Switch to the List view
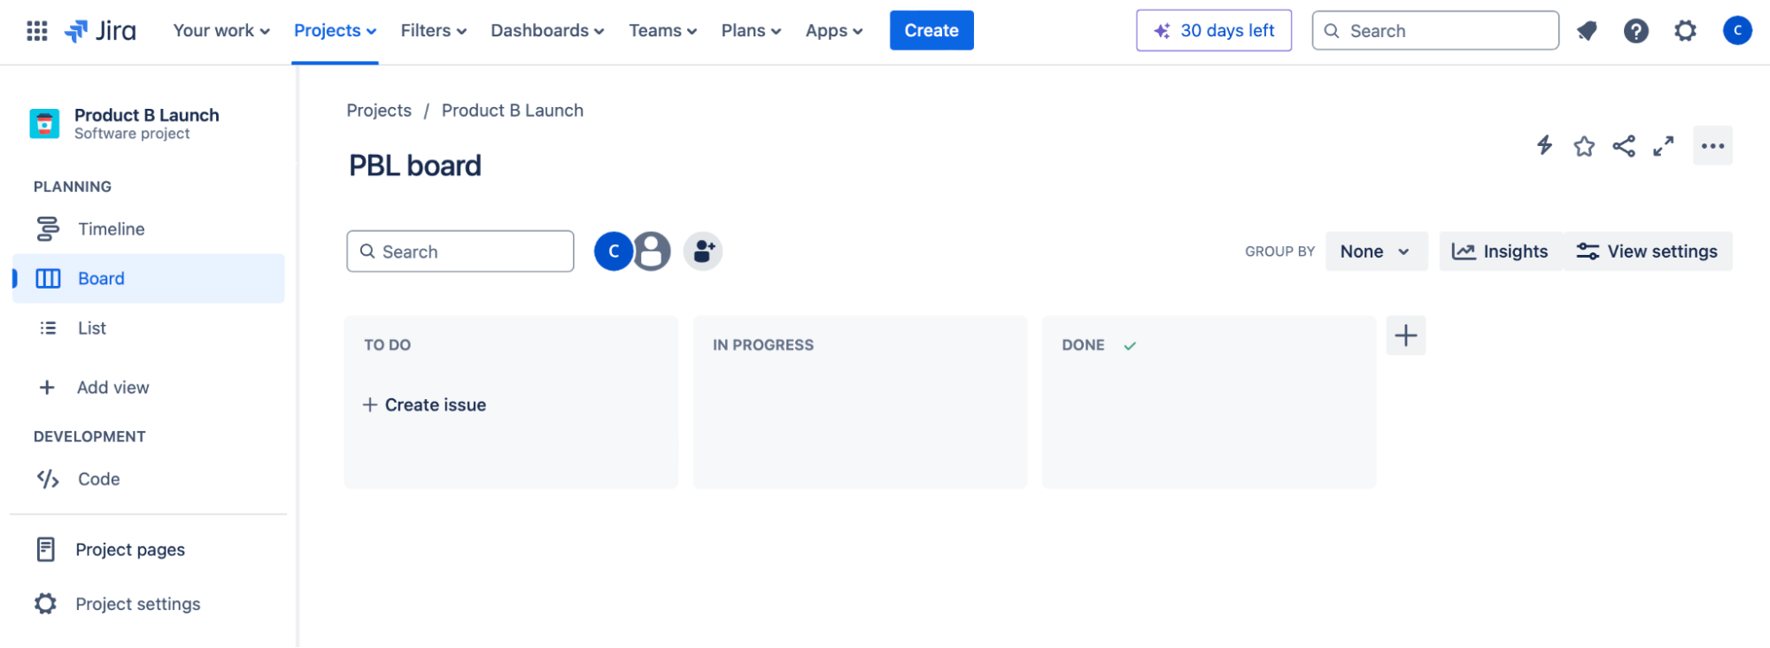This screenshot has width=1770, height=648. pyautogui.click(x=91, y=328)
